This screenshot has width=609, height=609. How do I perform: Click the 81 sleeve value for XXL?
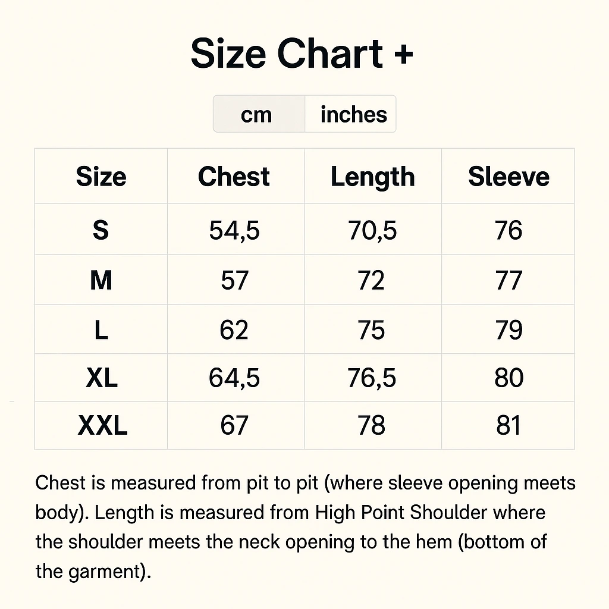pyautogui.click(x=508, y=425)
